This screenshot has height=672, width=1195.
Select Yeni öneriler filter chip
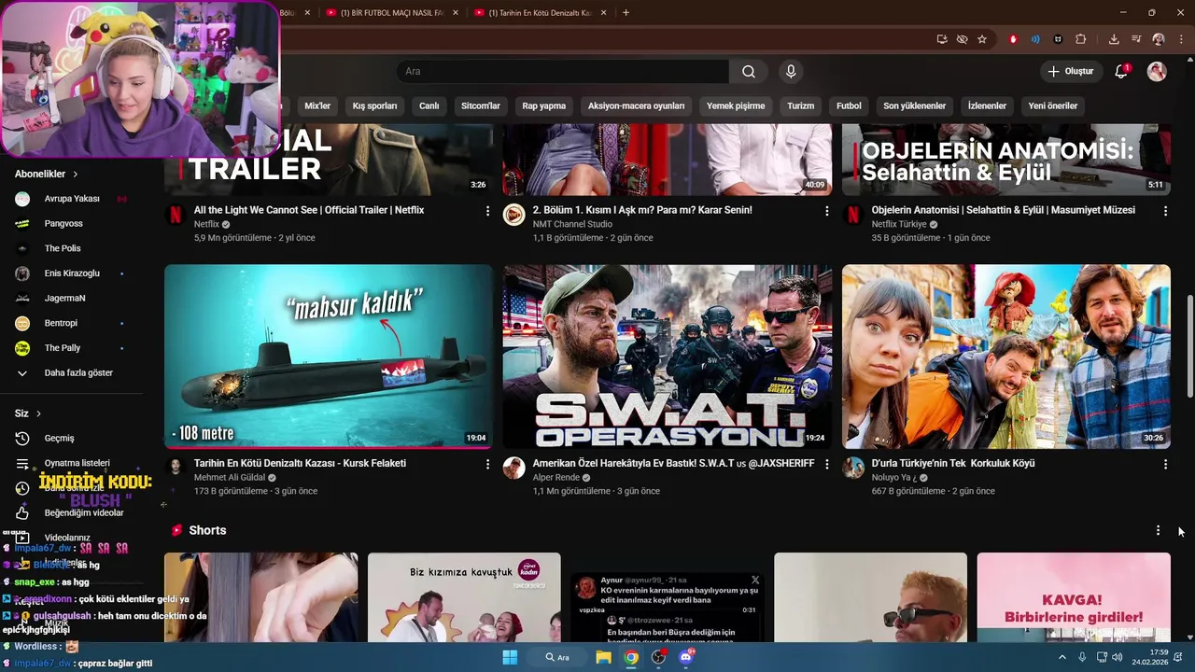point(1052,105)
